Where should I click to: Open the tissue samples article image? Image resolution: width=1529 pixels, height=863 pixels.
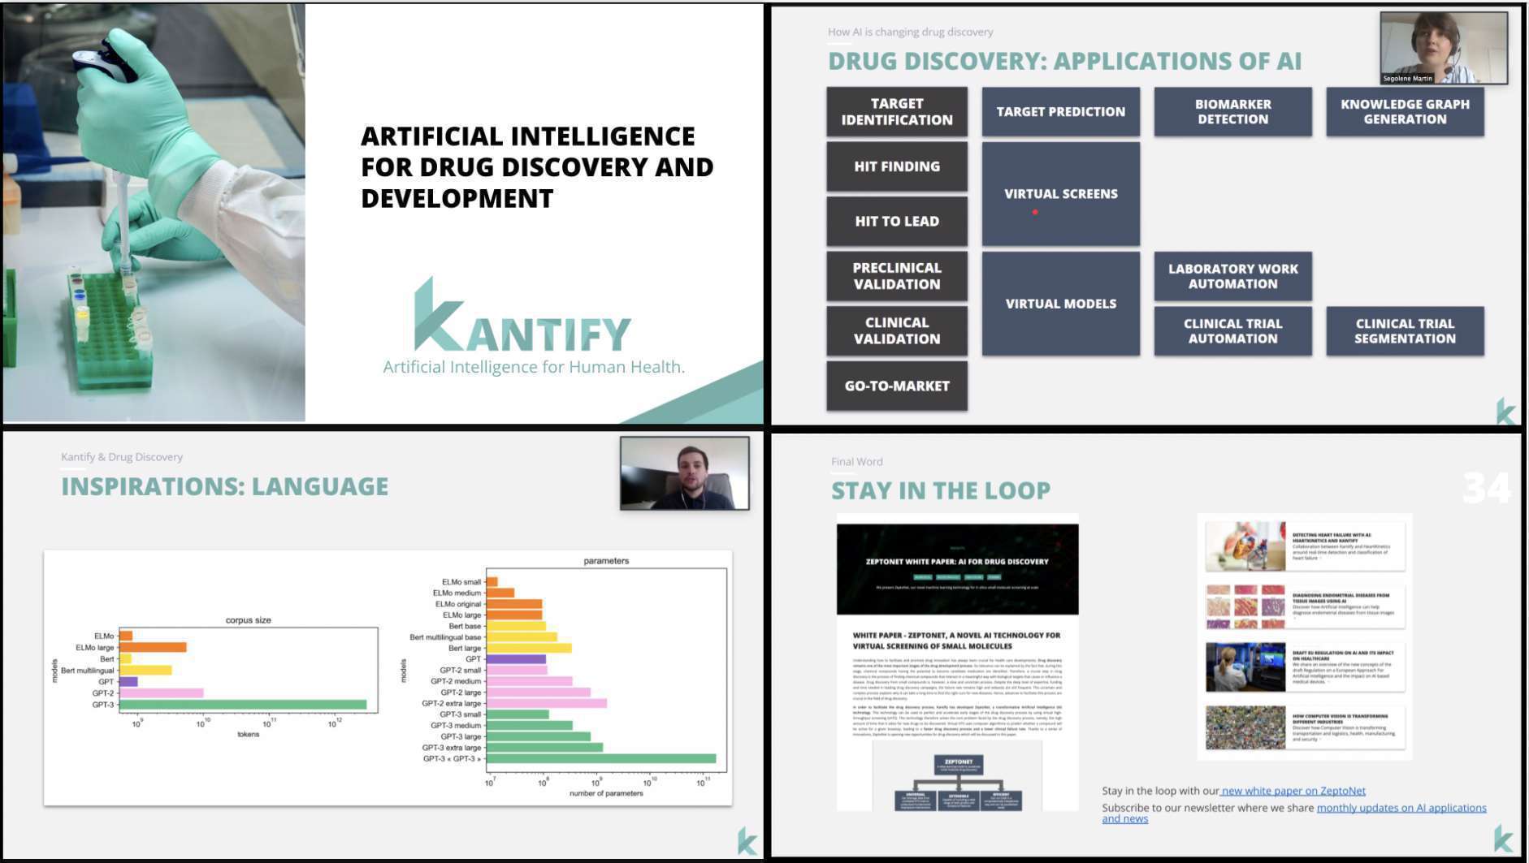[1245, 606]
